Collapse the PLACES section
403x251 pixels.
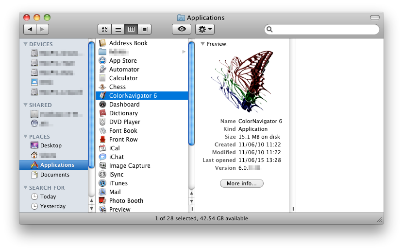(x=25, y=136)
